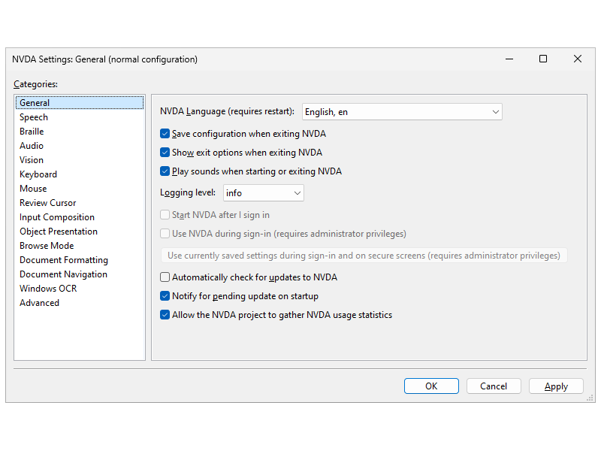Toggle Show exit options when exiting NVDA
601x451 pixels.
pyautogui.click(x=165, y=153)
